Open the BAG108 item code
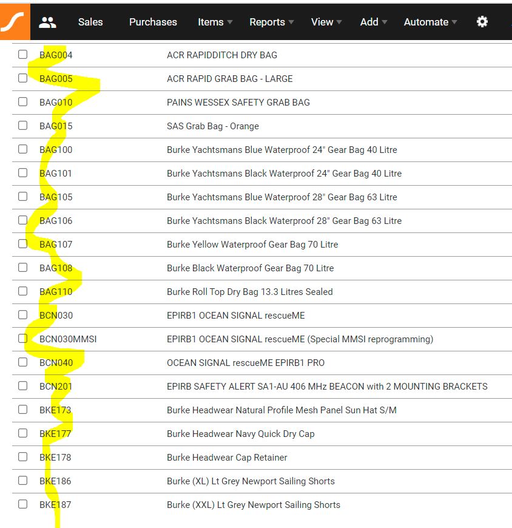 [x=56, y=268]
